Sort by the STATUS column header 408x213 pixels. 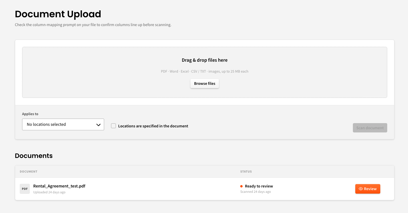click(246, 172)
